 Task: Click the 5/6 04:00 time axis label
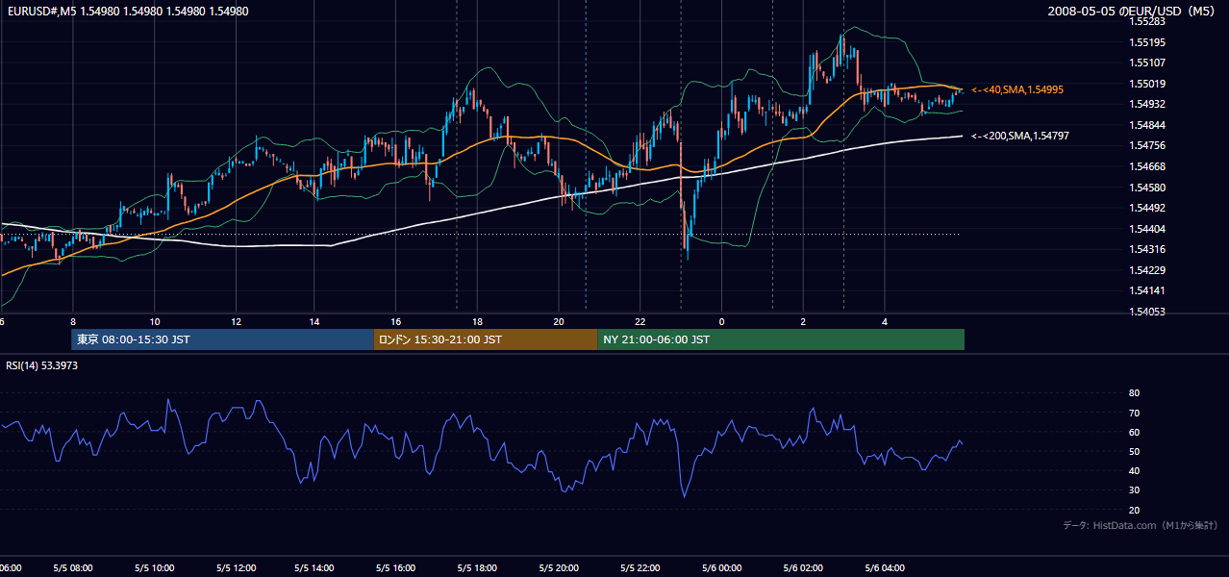[x=884, y=568]
